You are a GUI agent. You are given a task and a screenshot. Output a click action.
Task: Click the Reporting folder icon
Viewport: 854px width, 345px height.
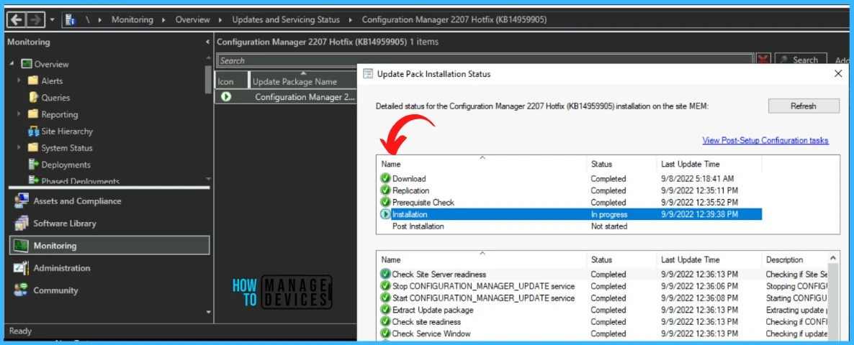coord(33,114)
